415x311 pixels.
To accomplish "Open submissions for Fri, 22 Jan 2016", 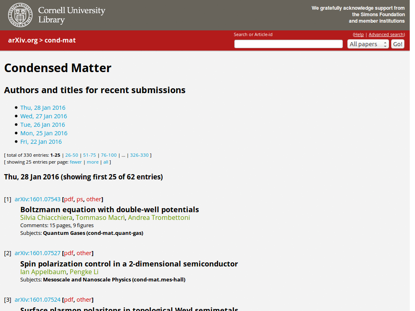I will point(41,141).
